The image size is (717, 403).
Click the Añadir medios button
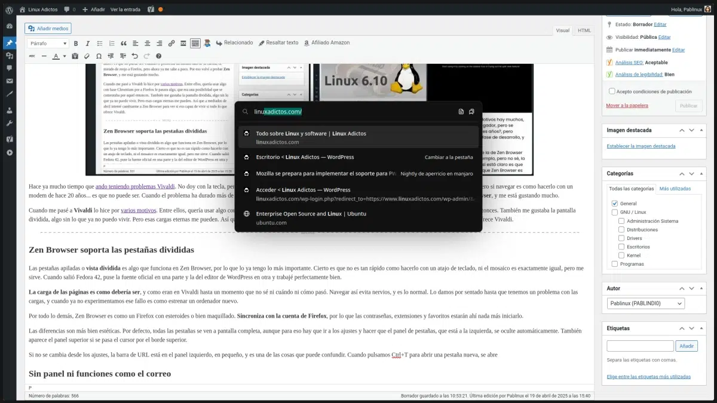click(48, 28)
